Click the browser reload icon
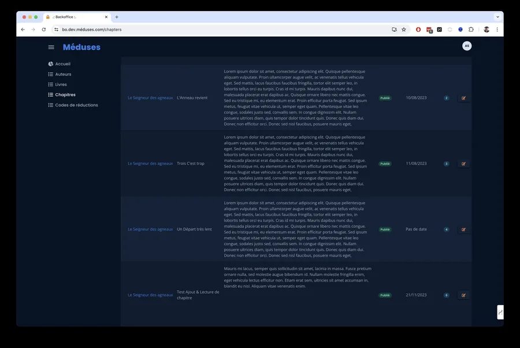 (44, 29)
